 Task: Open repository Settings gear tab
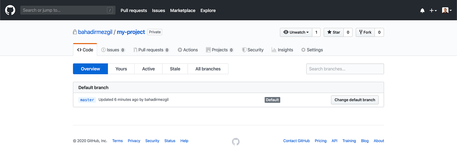point(312,50)
